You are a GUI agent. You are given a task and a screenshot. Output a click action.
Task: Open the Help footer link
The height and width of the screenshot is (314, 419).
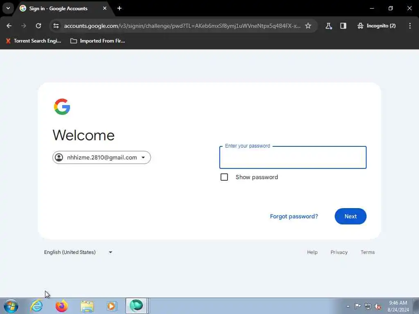tap(312, 252)
